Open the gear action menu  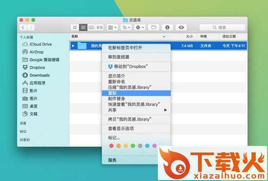pos(140,27)
